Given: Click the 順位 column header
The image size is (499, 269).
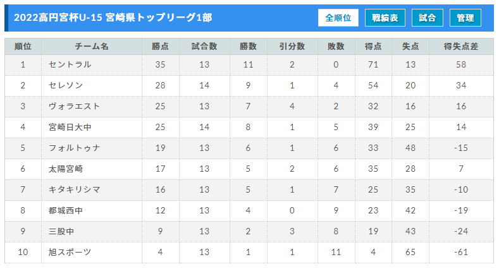Looking at the screenshot, I should [23, 46].
